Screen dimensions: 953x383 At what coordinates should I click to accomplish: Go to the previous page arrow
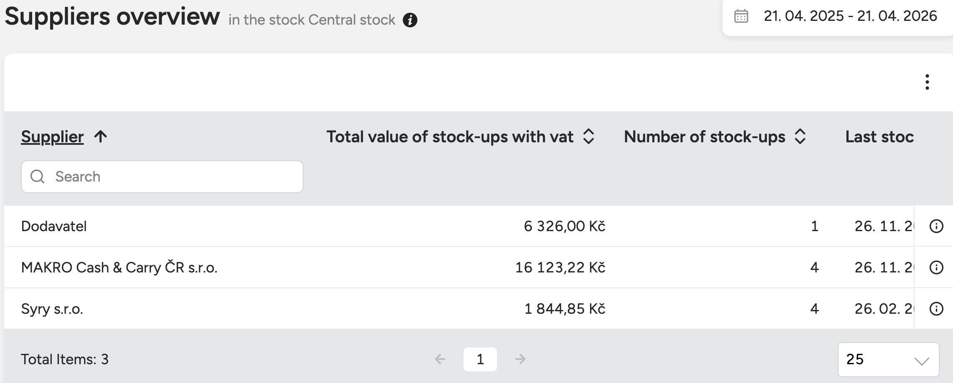click(x=440, y=359)
